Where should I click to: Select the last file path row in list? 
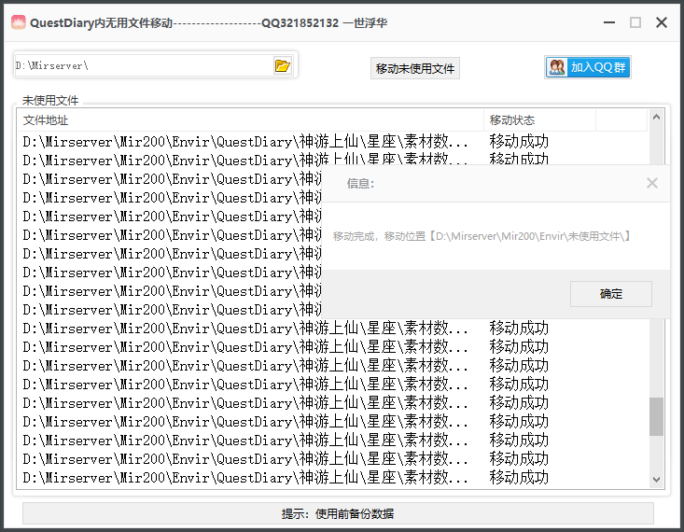tap(333, 478)
